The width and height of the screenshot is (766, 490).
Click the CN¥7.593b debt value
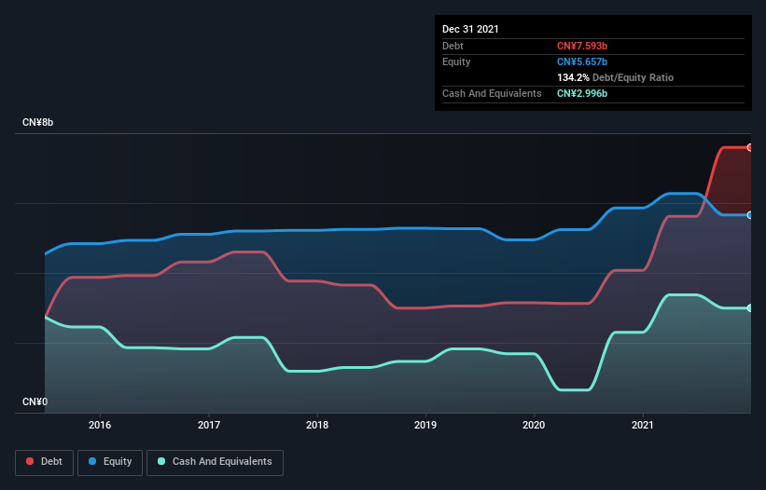pyautogui.click(x=582, y=46)
